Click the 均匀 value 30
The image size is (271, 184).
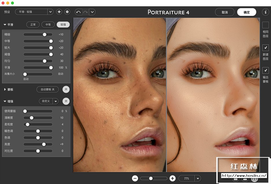pyautogui.click(x=62, y=61)
